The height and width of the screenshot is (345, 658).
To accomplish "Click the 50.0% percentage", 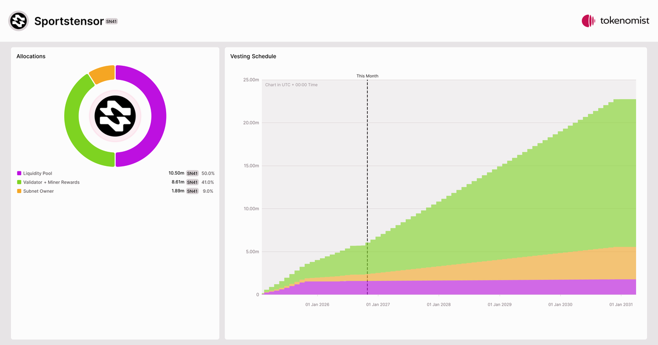I will click(208, 173).
